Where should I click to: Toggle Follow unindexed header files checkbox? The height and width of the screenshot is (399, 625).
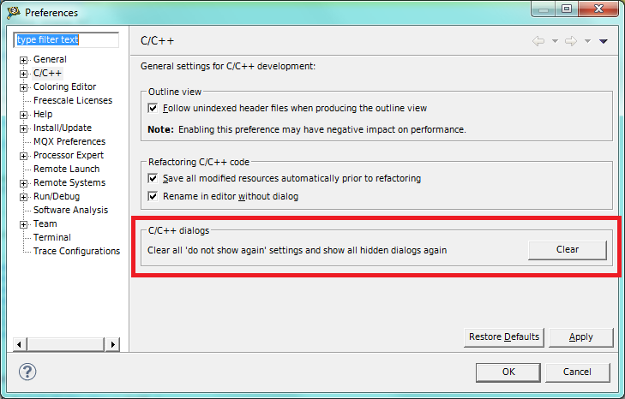tap(153, 109)
